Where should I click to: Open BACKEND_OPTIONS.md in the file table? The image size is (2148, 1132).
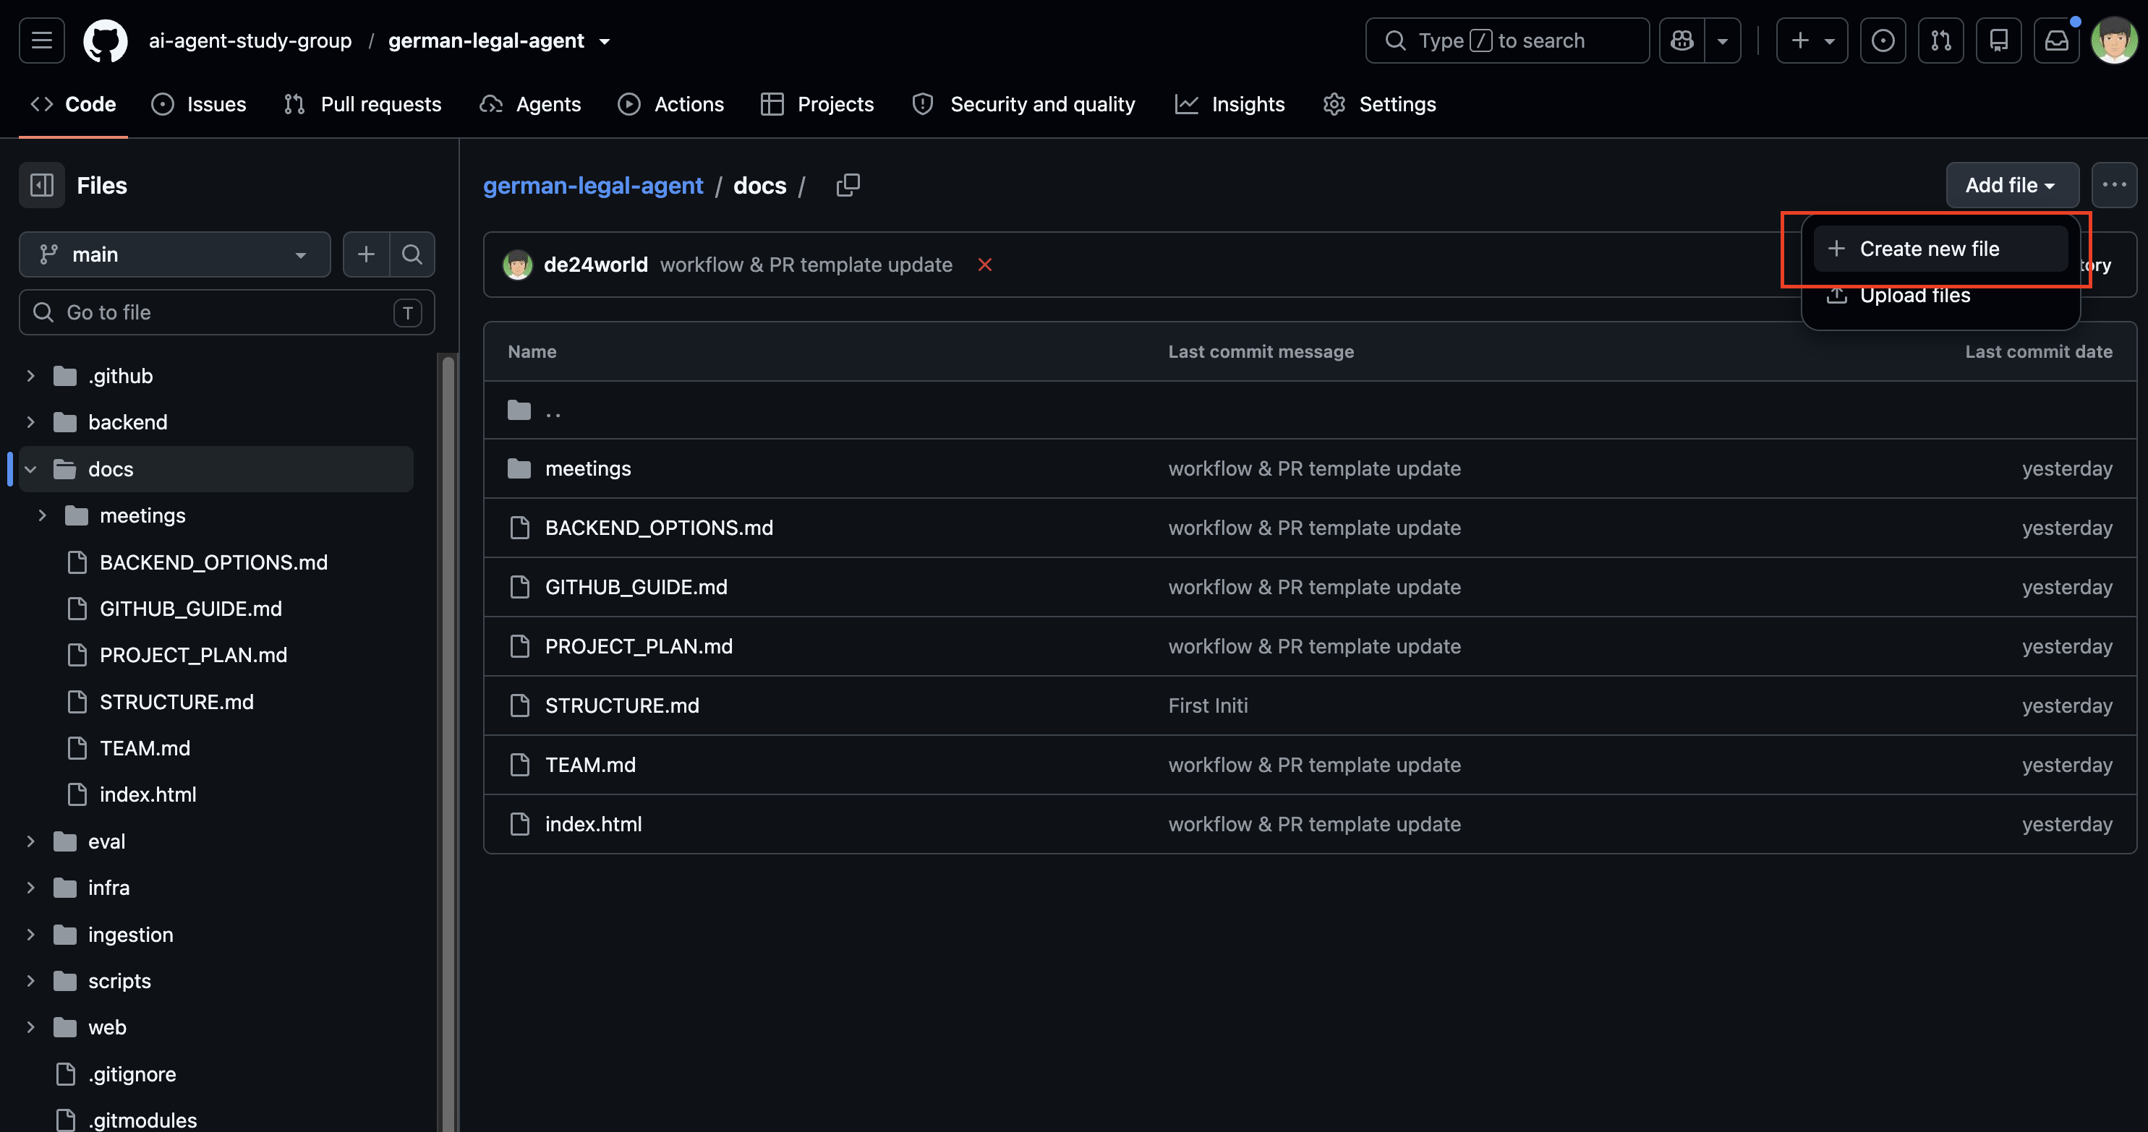coord(659,528)
